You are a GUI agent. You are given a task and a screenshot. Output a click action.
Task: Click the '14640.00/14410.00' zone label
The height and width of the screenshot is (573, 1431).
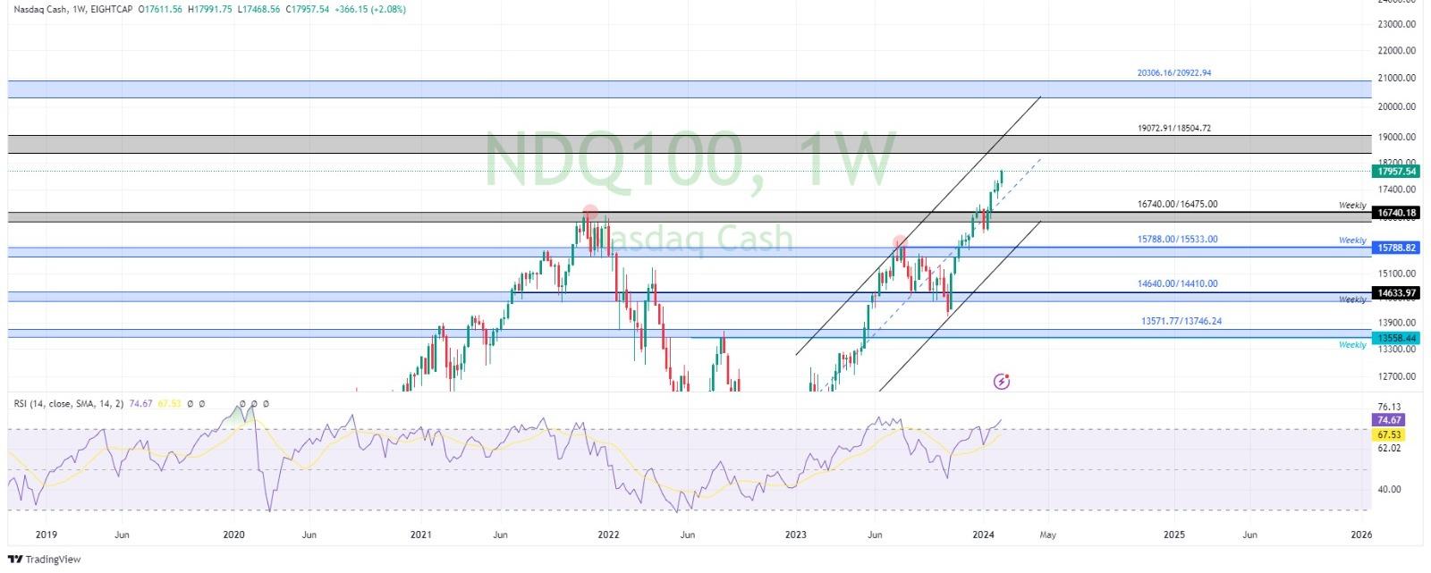[x=1177, y=283]
